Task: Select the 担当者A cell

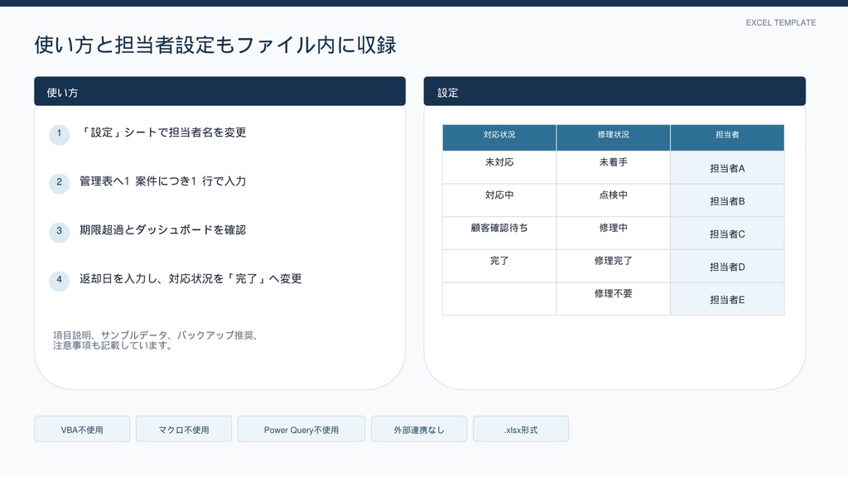Action: click(727, 167)
